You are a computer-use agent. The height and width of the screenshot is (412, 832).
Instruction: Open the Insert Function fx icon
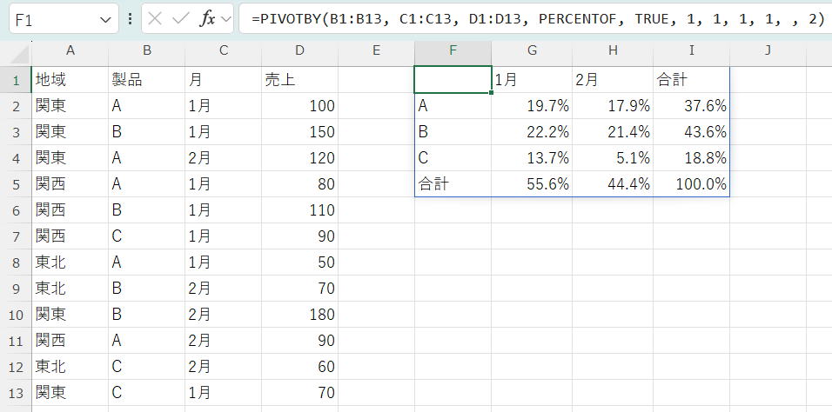pyautogui.click(x=207, y=19)
